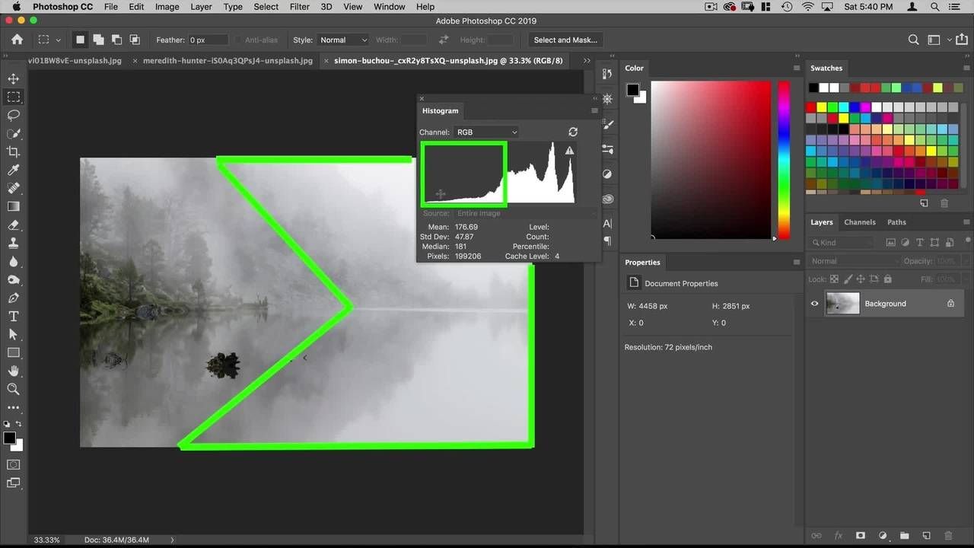This screenshot has width=974, height=548.
Task: Expand the status bar info arrow
Action: (x=173, y=540)
